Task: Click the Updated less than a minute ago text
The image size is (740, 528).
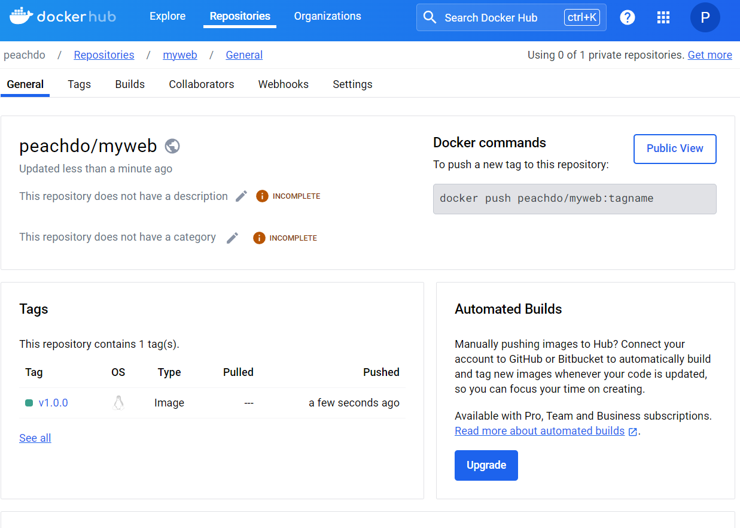Action: [96, 169]
